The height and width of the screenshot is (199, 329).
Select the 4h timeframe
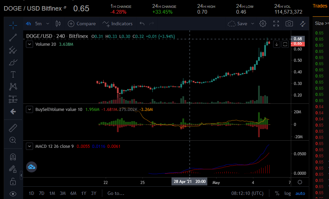click(28, 24)
